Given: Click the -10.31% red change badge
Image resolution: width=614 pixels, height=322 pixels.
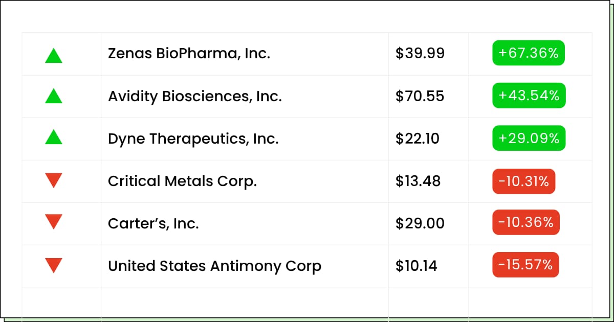Looking at the screenshot, I should (523, 181).
